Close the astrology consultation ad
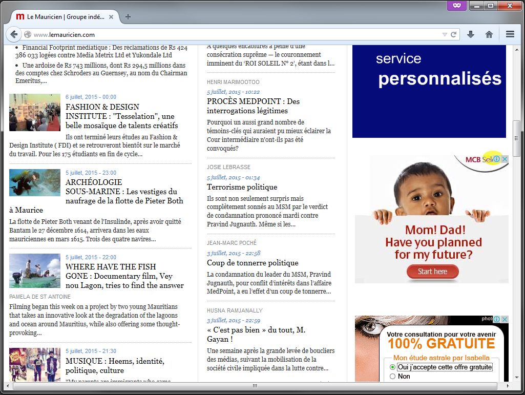525x395 pixels. pyautogui.click(x=505, y=319)
